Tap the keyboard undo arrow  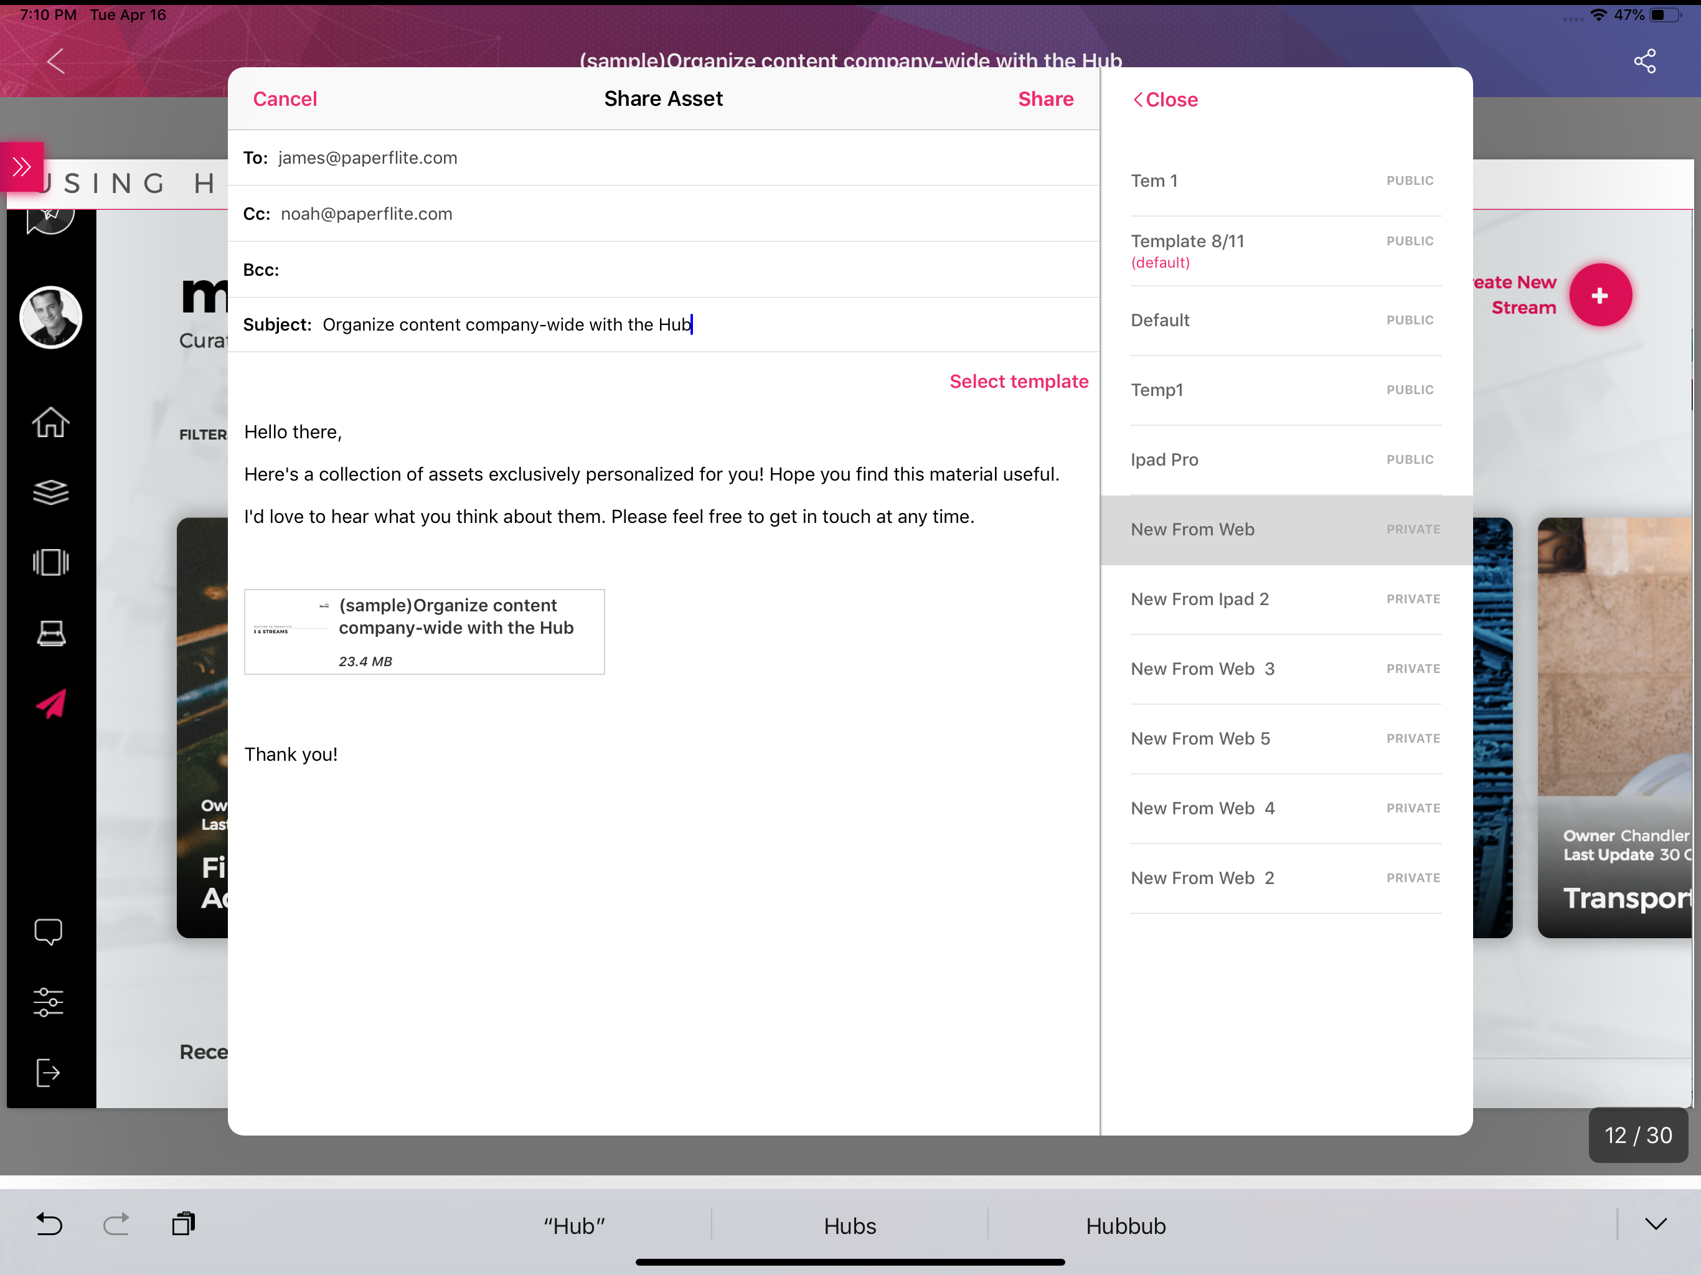[49, 1223]
